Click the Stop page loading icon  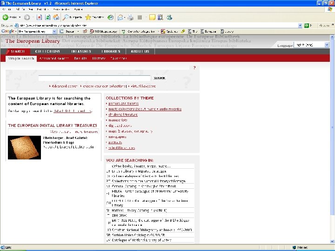[x=39, y=17]
